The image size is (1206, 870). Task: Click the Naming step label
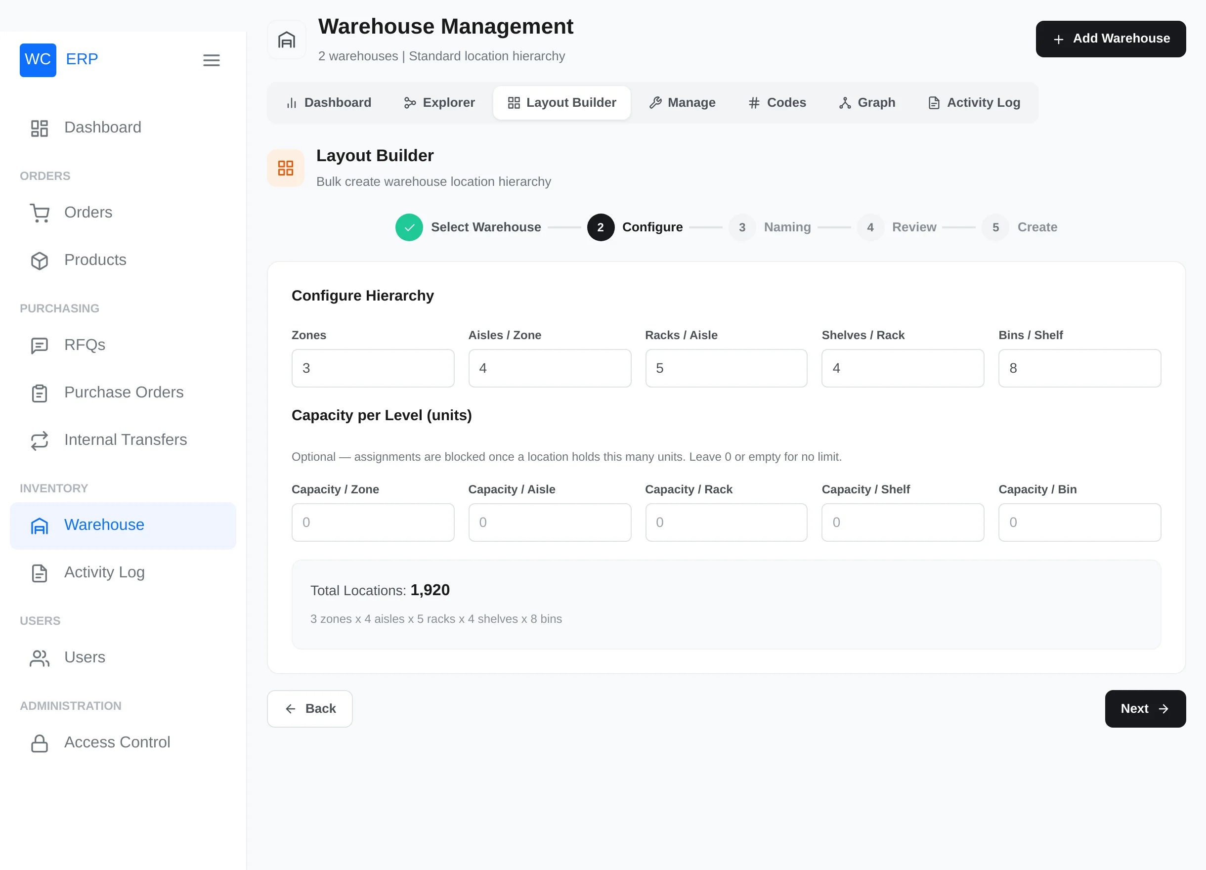click(787, 227)
